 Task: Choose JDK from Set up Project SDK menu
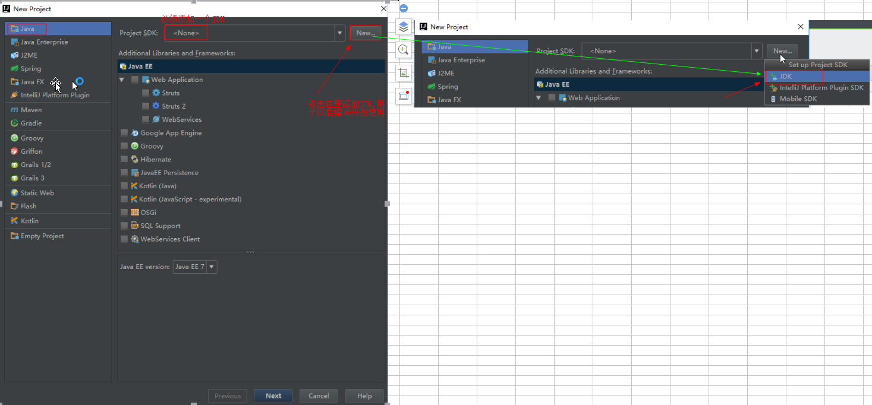(x=817, y=77)
